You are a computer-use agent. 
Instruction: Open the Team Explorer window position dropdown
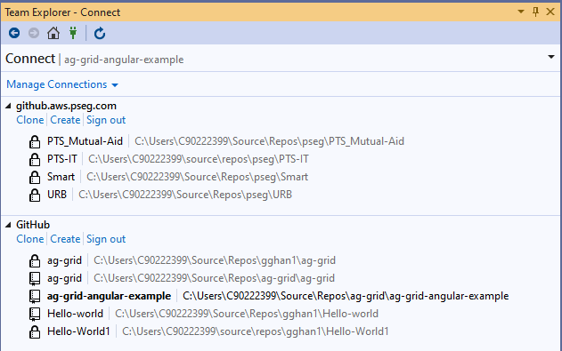point(521,12)
